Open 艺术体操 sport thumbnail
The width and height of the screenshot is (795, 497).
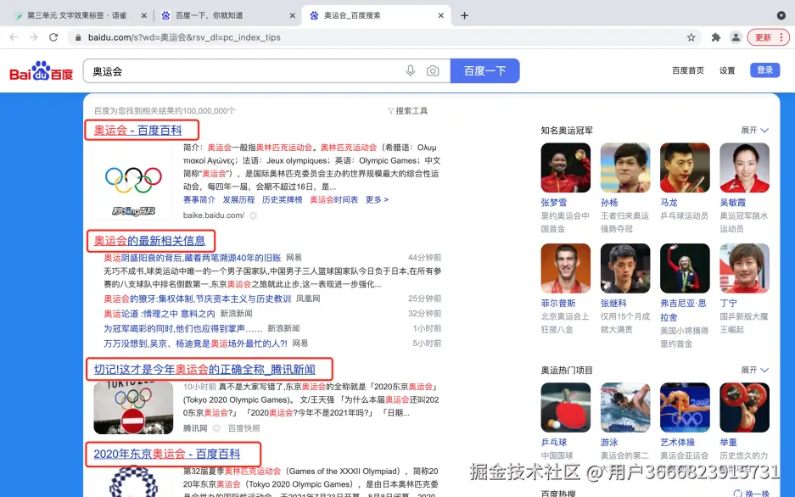(x=685, y=407)
